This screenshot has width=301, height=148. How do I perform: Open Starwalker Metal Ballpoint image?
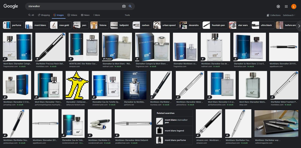click(x=133, y=123)
